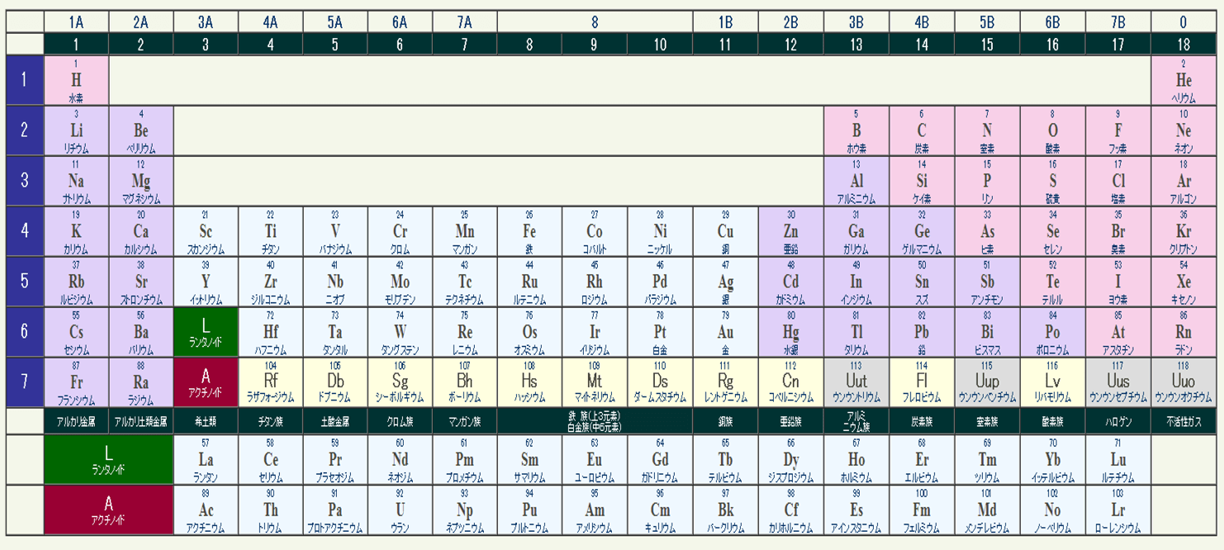Viewport: 1224px width, 550px height.
Task: Select the large green ランタノイド row label
Action: [109, 459]
